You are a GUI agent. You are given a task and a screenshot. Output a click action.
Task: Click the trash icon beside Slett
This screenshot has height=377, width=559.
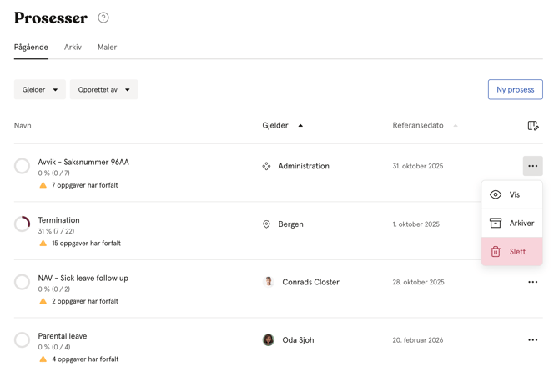pyautogui.click(x=496, y=252)
